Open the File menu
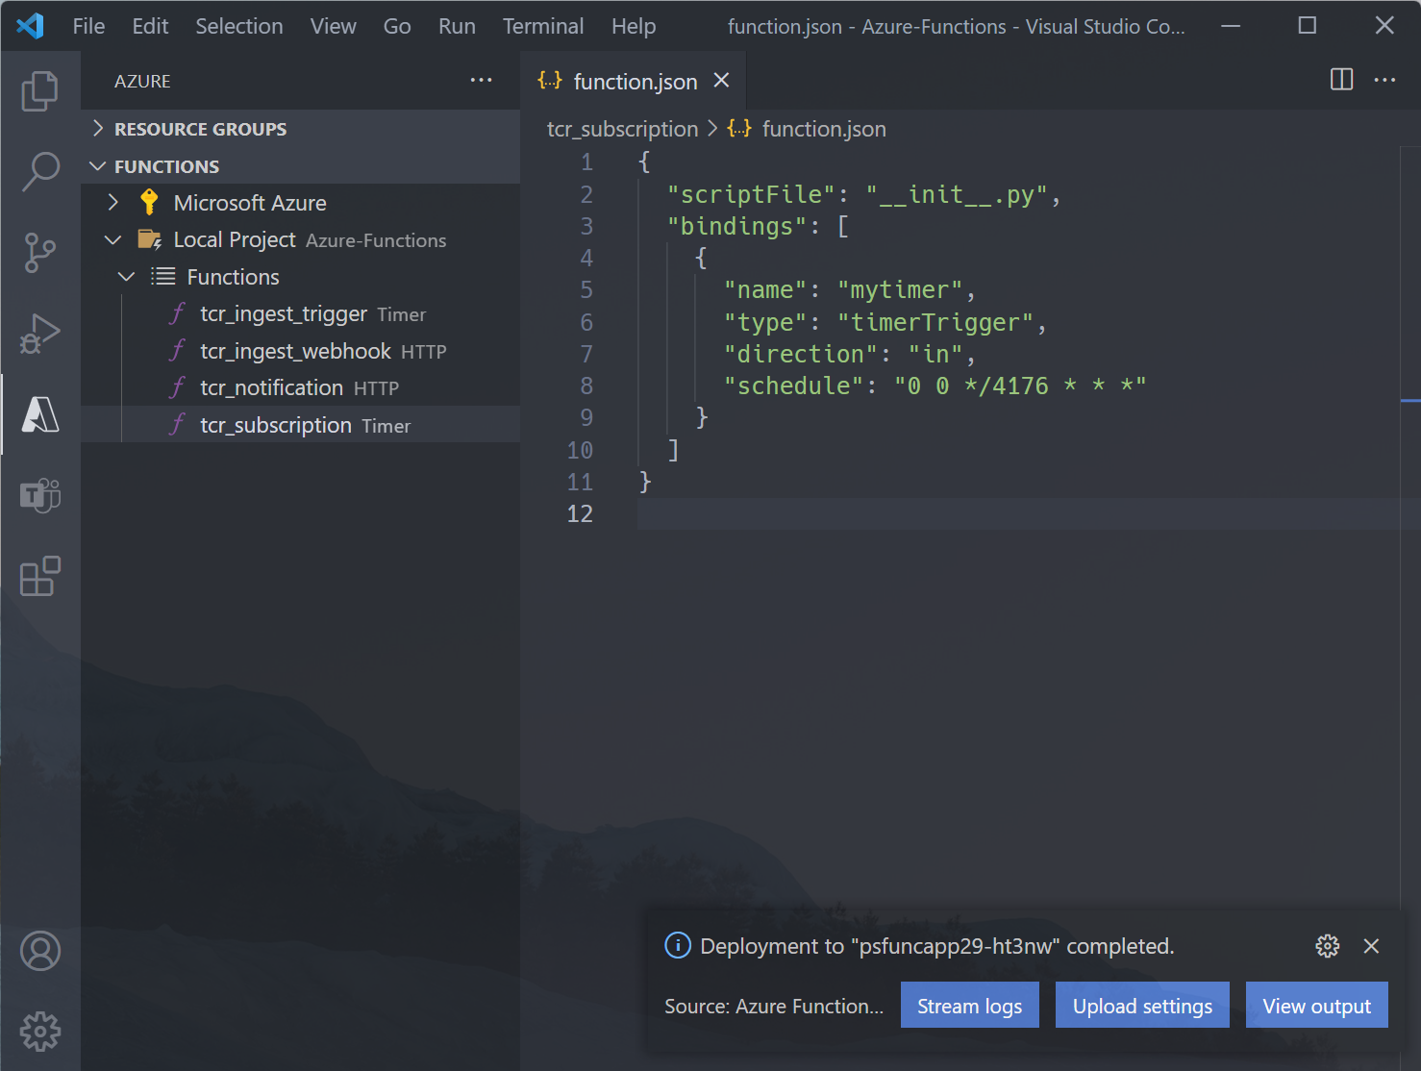The height and width of the screenshot is (1071, 1421). (88, 26)
